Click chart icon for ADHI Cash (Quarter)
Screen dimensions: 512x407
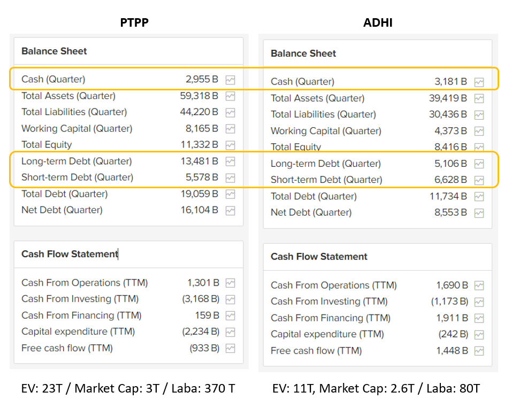pos(479,82)
